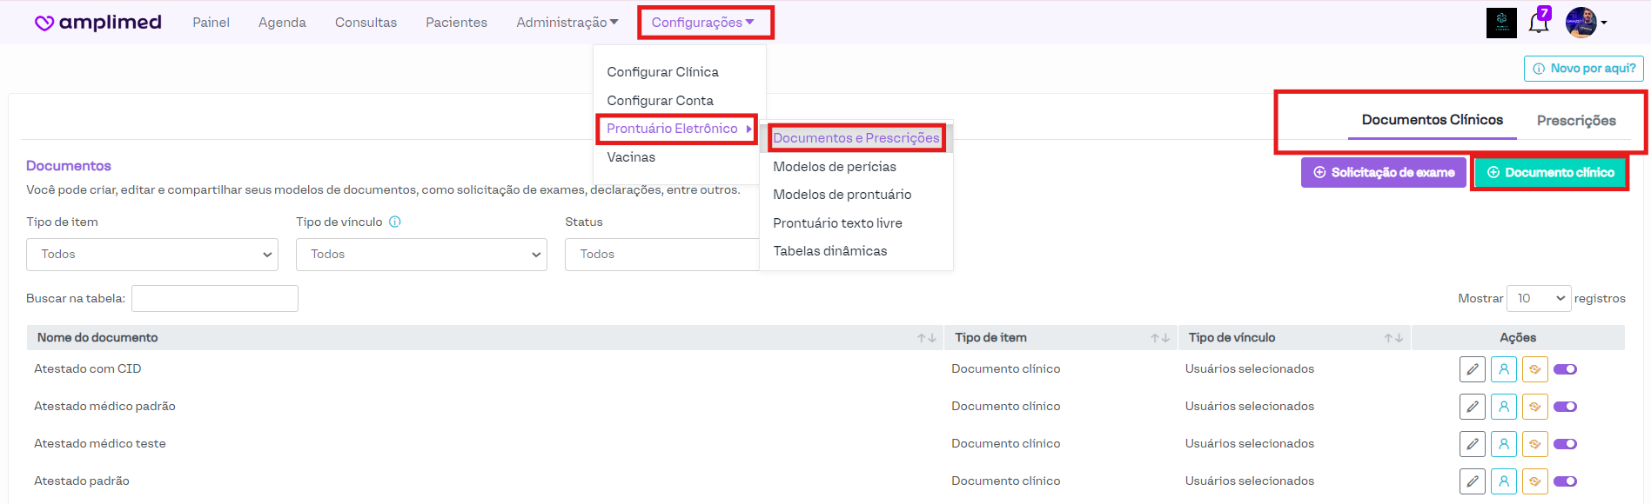Focus the Buscar na tabela search field
Image resolution: width=1651 pixels, height=504 pixels.
215,298
